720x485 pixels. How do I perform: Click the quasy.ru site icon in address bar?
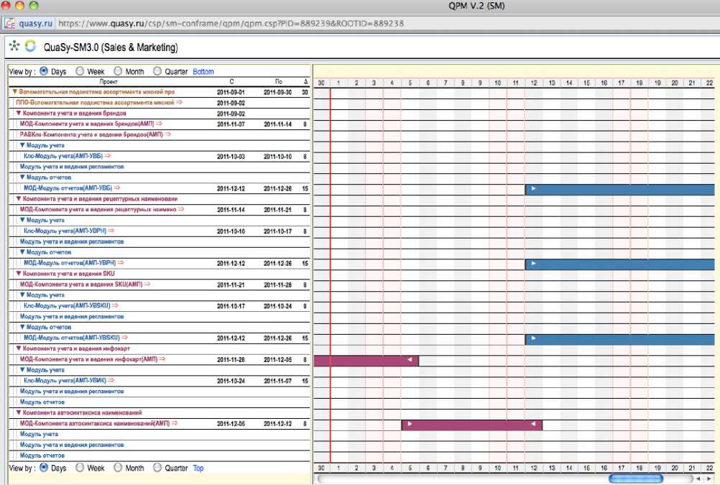click(10, 24)
